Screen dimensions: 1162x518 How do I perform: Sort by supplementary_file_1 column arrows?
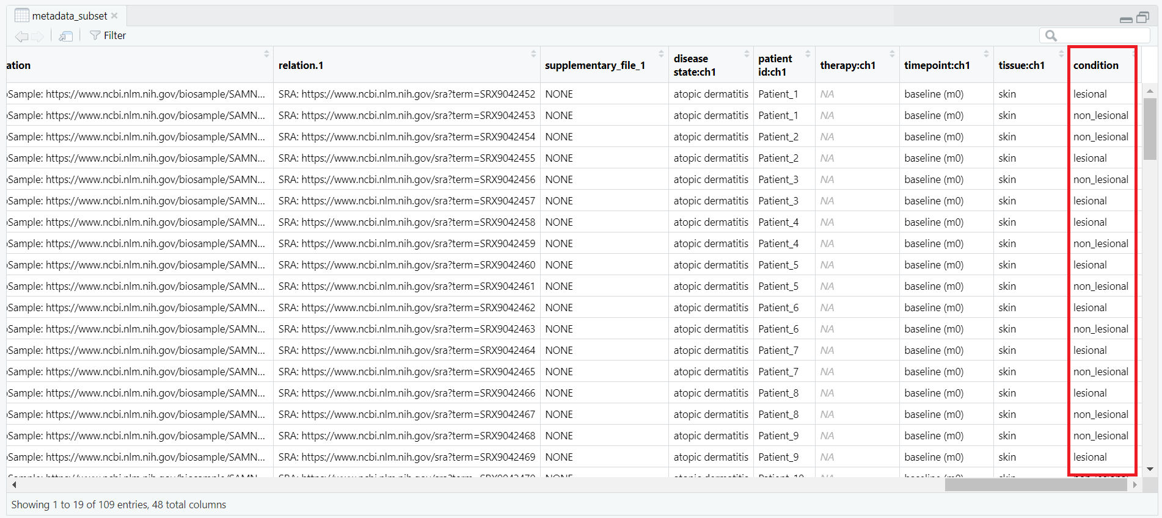point(661,54)
